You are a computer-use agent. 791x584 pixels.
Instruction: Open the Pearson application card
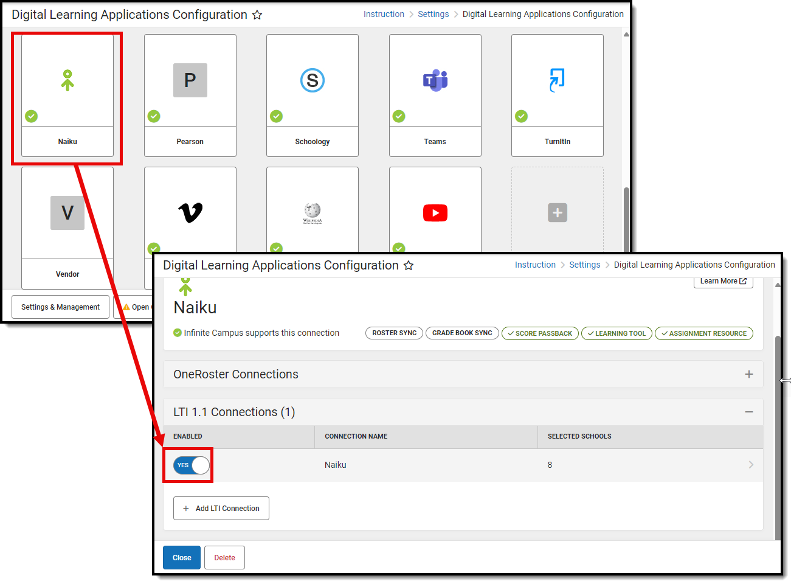pyautogui.click(x=190, y=96)
